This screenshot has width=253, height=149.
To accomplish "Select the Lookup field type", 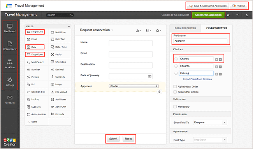I will point(33,99).
